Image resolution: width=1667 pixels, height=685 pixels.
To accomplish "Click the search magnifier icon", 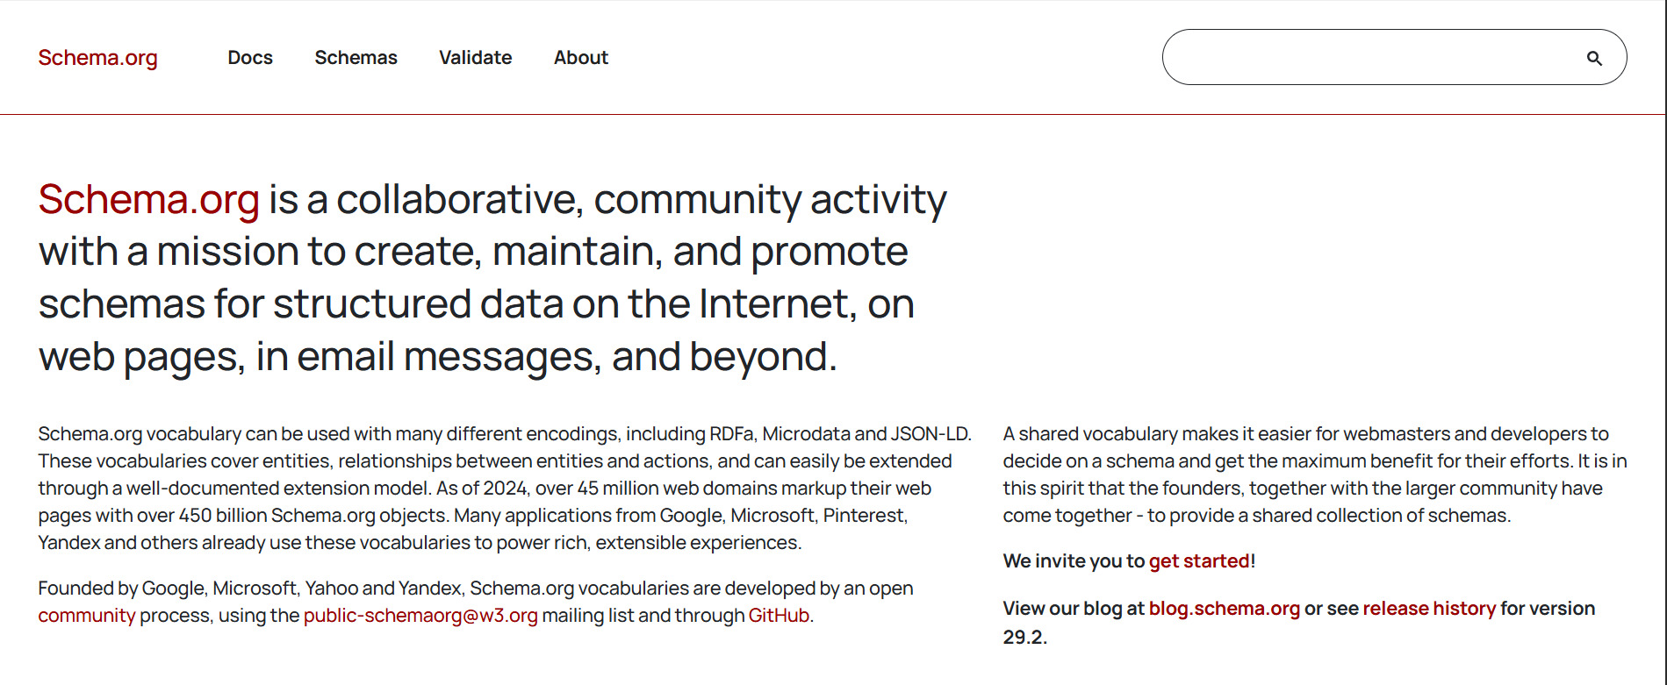I will (x=1594, y=59).
